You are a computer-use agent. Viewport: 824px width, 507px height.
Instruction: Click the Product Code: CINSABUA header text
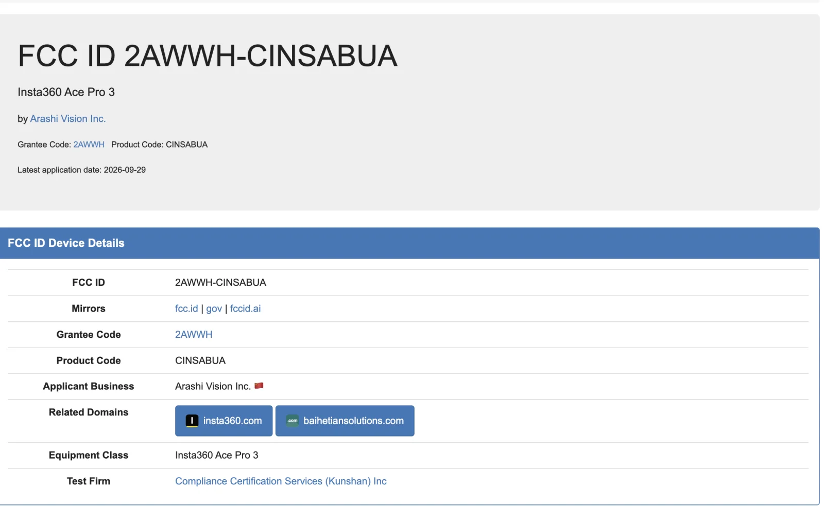[x=159, y=144]
